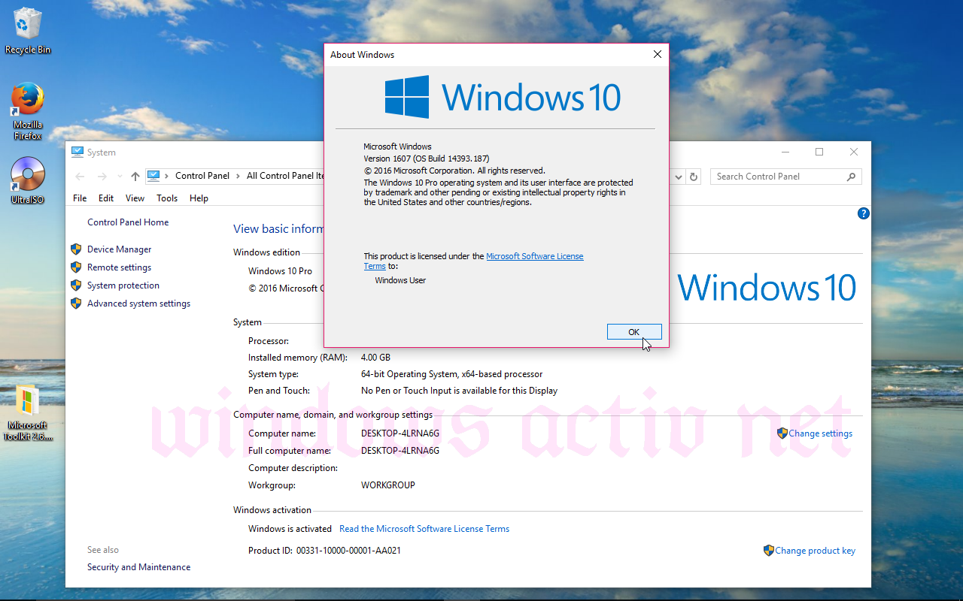Open recent locations dropdown arrow
This screenshot has height=601, width=963.
pyautogui.click(x=120, y=177)
